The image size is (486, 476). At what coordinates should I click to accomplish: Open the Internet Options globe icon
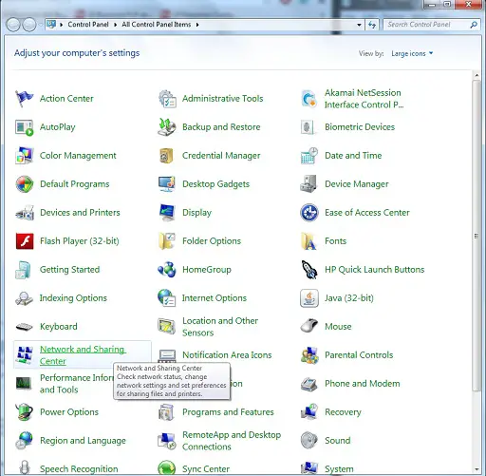click(x=167, y=298)
